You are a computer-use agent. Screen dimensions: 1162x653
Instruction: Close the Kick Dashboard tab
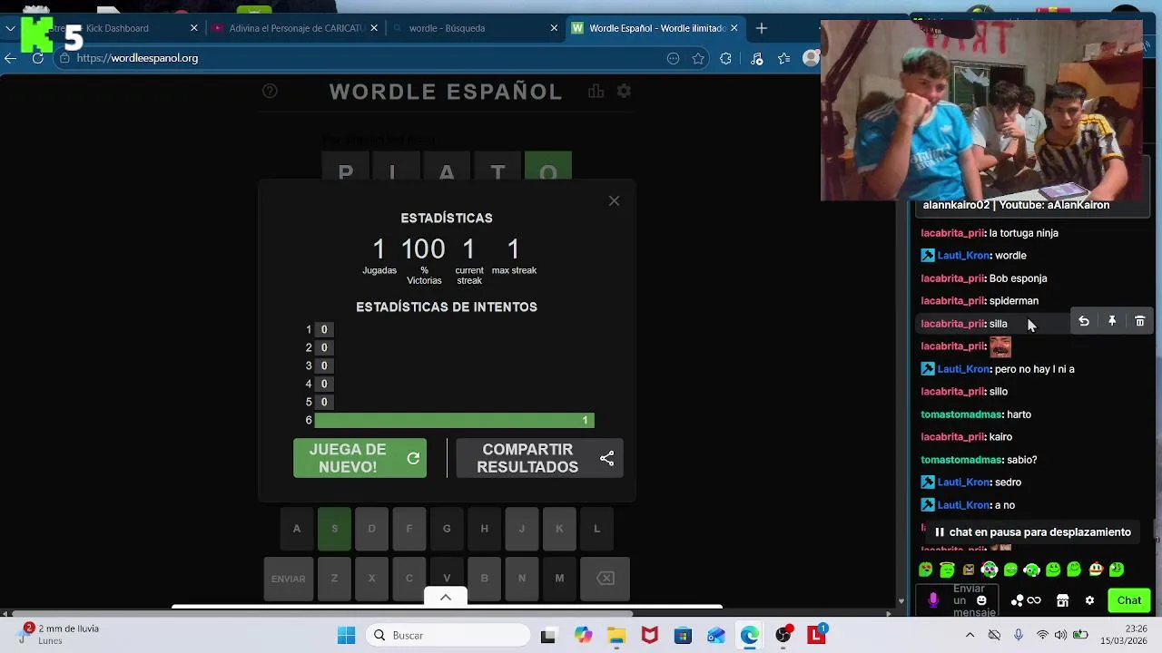tap(193, 28)
